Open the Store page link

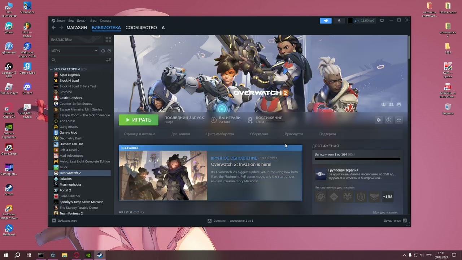(140, 134)
